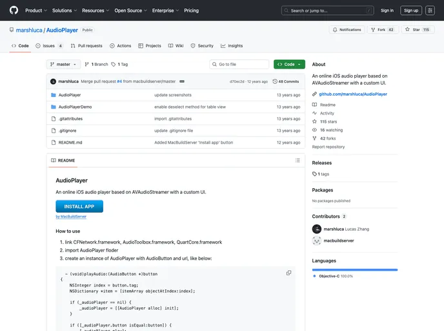The image size is (444, 331).
Task: Click the link icon beside repository URL
Action: [x=314, y=94]
